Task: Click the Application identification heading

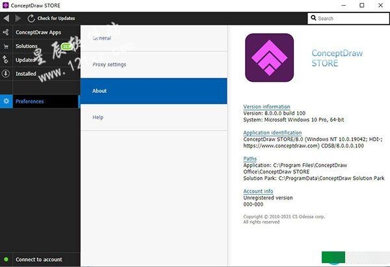Action: (272, 133)
